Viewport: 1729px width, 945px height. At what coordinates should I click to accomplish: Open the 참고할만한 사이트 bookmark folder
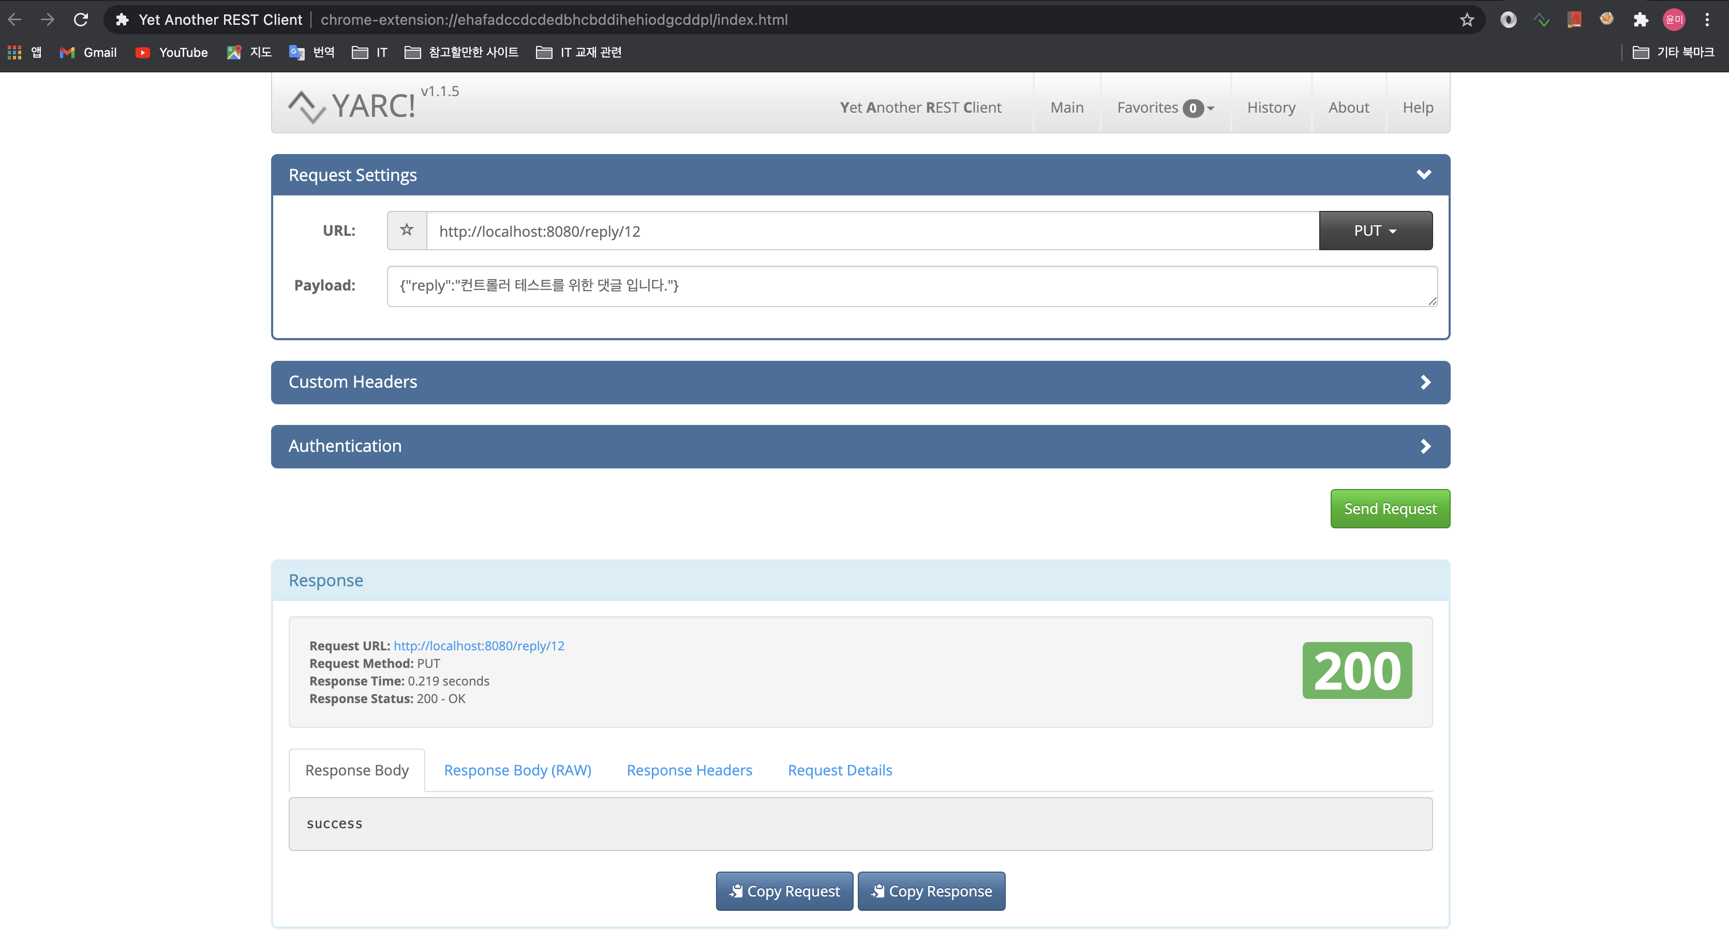point(462,52)
